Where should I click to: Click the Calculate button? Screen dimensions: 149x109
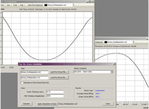26,104
